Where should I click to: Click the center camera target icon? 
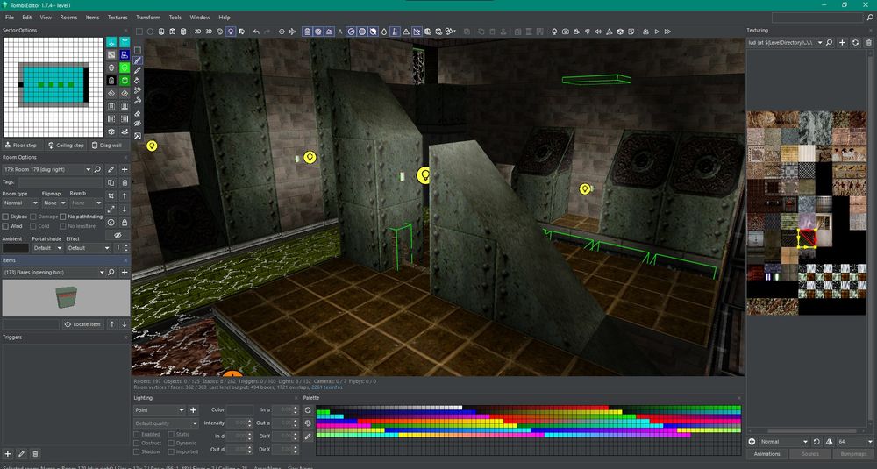[x=282, y=32]
